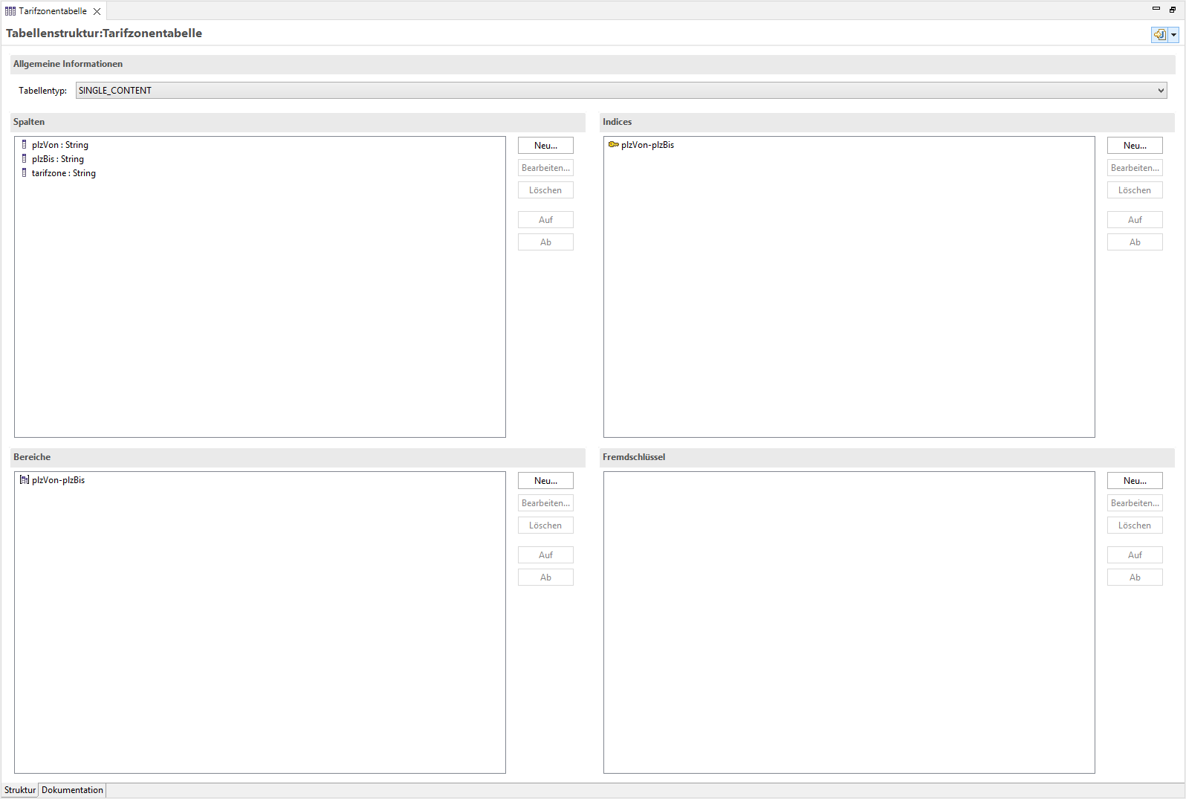Add new entry in Bereiche with Neu...
This screenshot has height=799, width=1186.
[x=545, y=481]
